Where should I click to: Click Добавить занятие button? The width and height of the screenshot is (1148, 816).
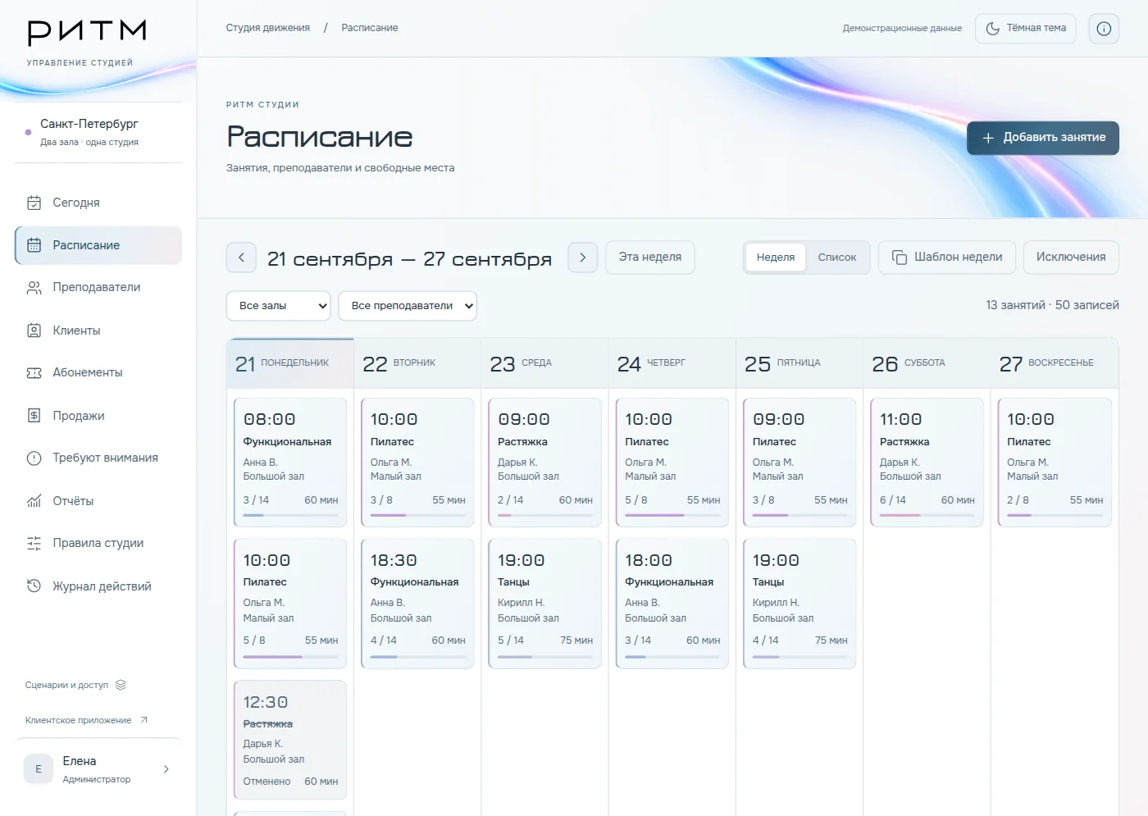pyautogui.click(x=1043, y=138)
